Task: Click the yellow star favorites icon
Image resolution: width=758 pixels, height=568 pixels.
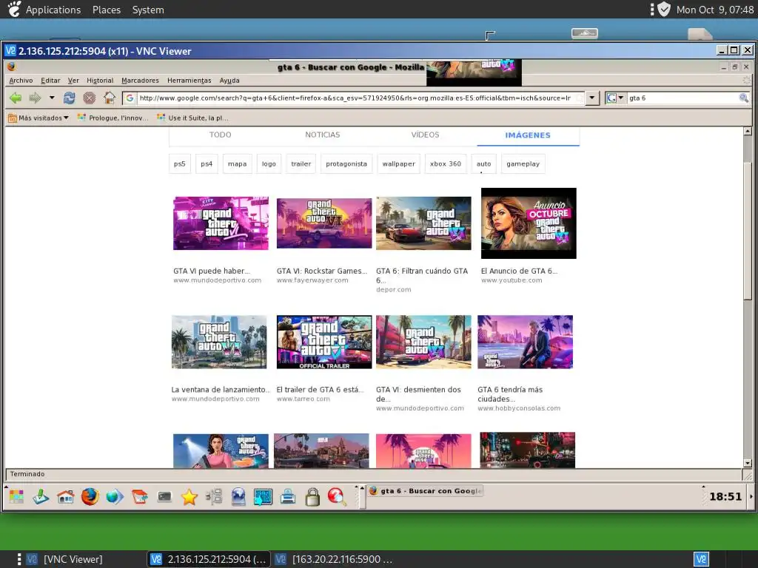Action: 189,496
